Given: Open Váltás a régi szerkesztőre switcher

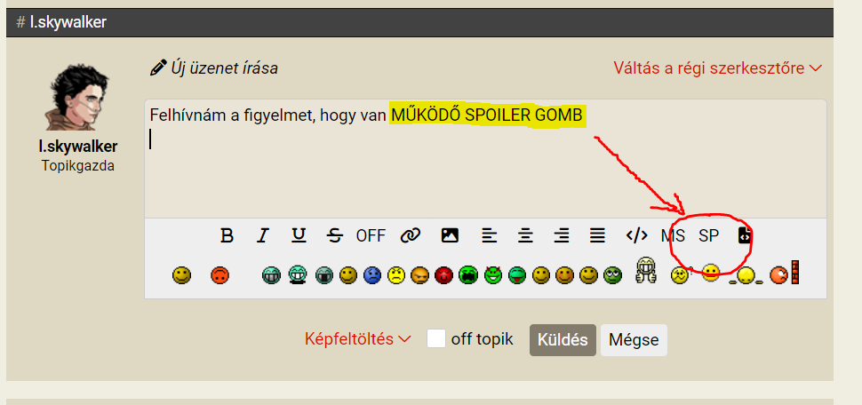Looking at the screenshot, I should point(717,68).
